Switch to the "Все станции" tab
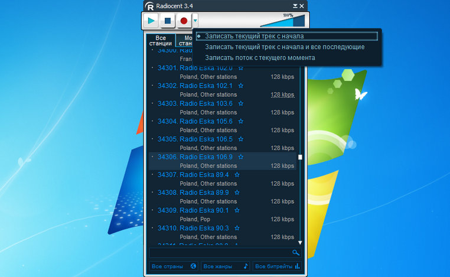This screenshot has height=277, width=450. pos(161,41)
